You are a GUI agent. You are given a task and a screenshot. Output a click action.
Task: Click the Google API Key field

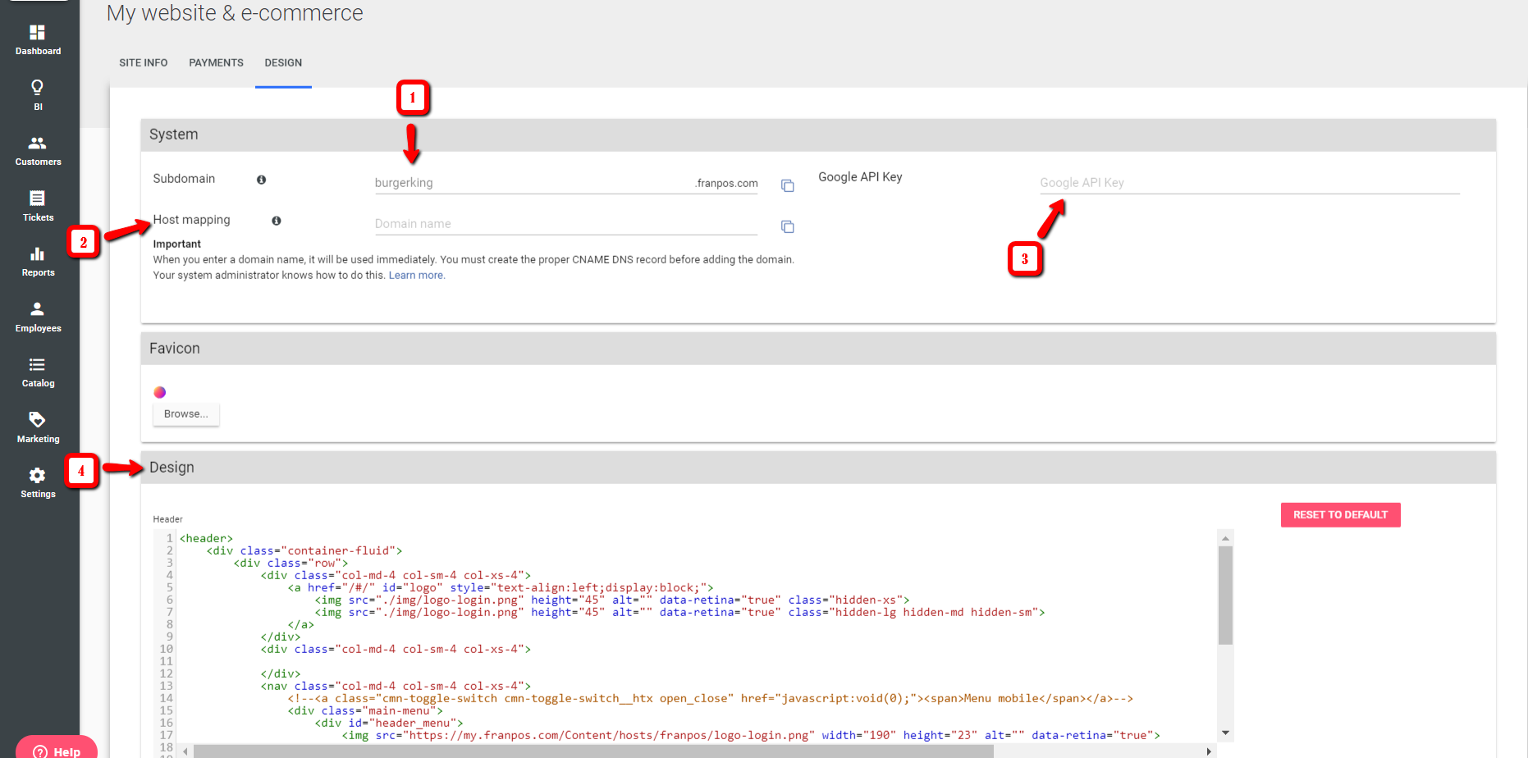click(x=1250, y=183)
